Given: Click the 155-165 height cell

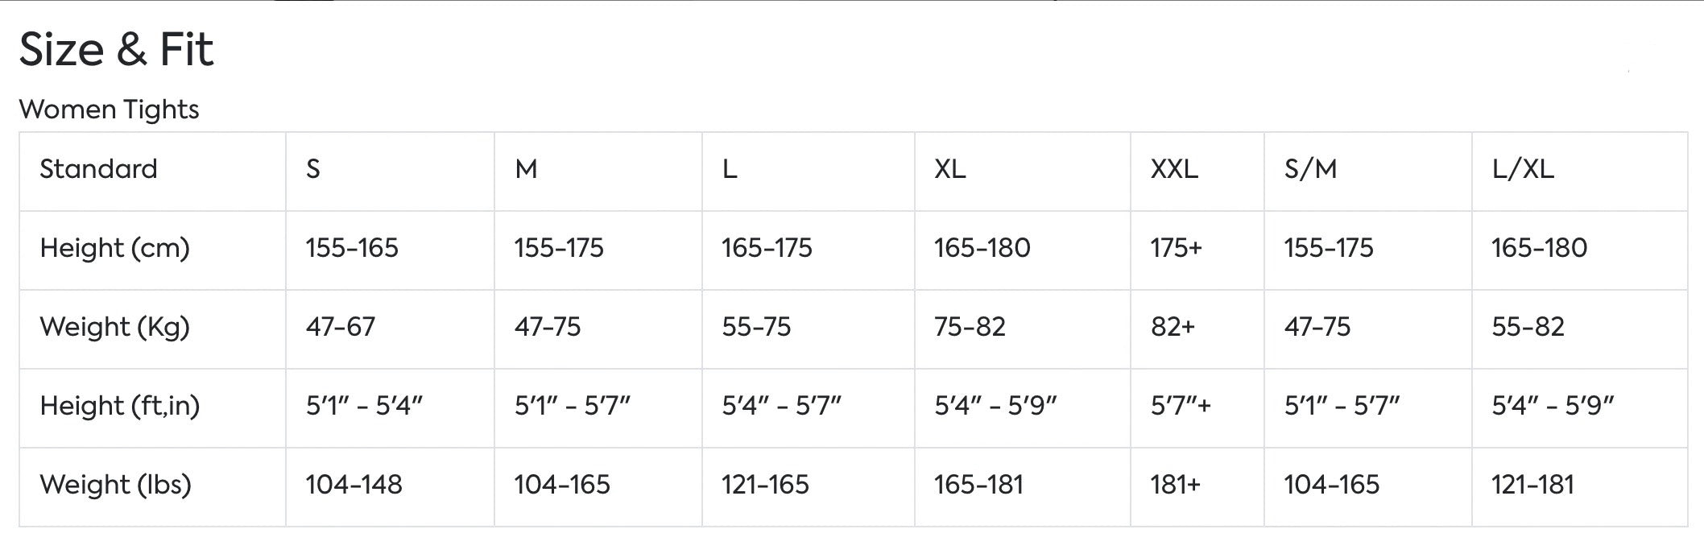Looking at the screenshot, I should click(x=352, y=248).
